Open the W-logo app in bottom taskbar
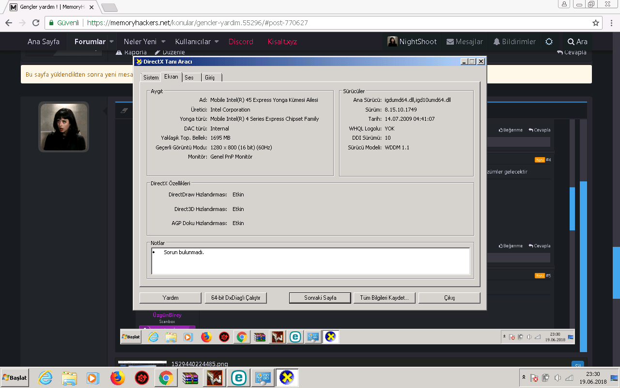The height and width of the screenshot is (388, 620). pyautogui.click(x=214, y=378)
